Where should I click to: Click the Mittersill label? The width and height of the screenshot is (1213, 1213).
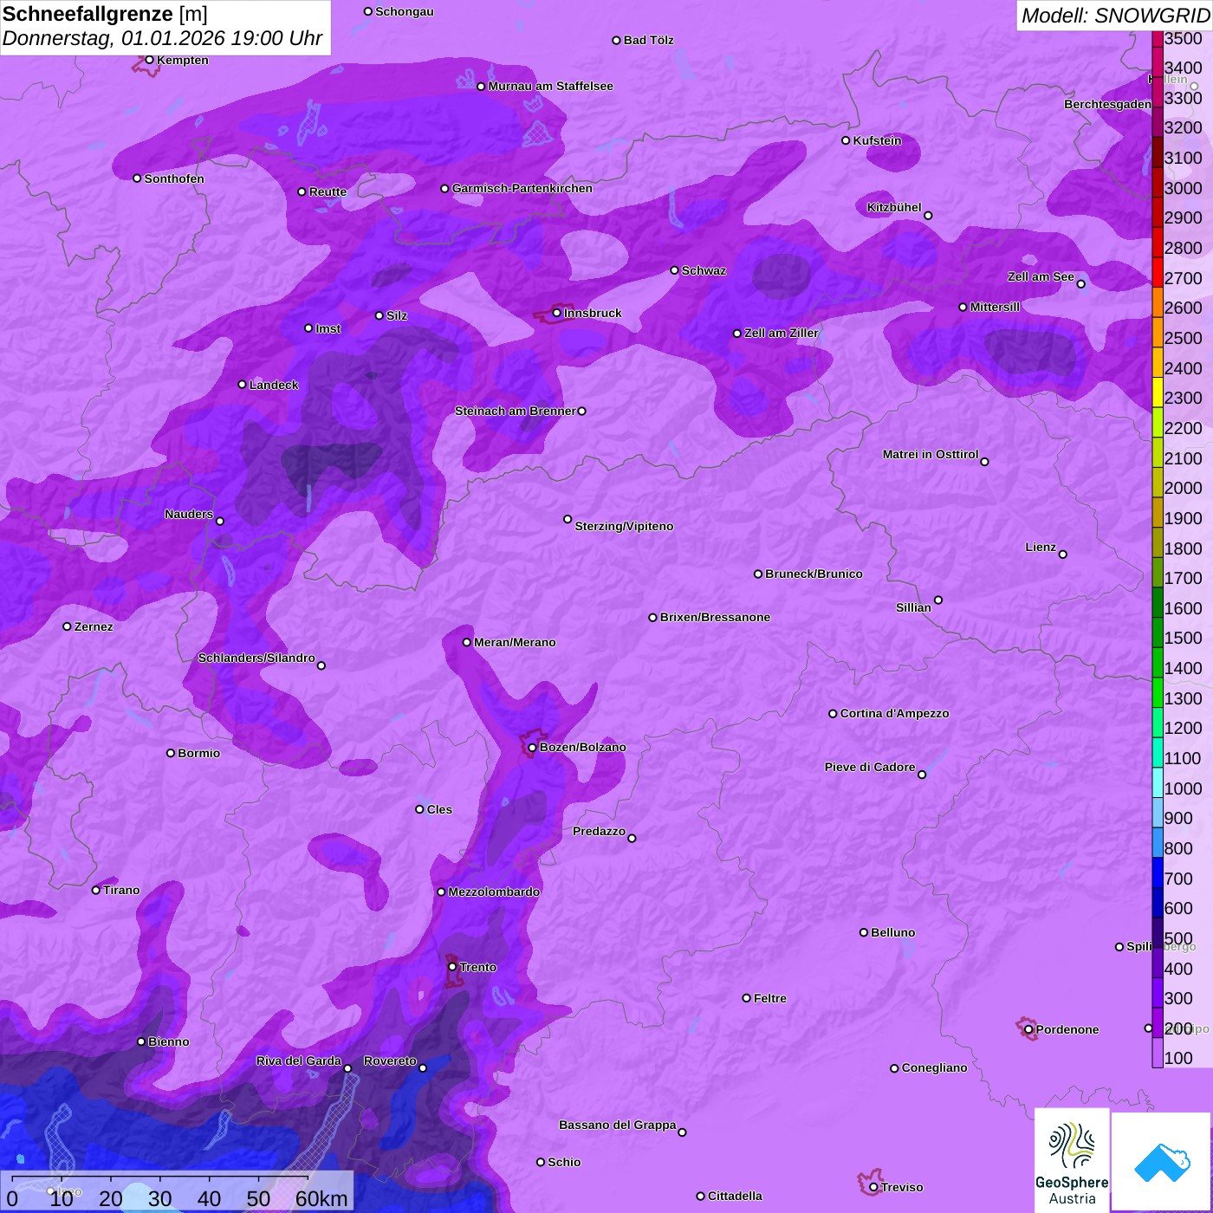[995, 307]
